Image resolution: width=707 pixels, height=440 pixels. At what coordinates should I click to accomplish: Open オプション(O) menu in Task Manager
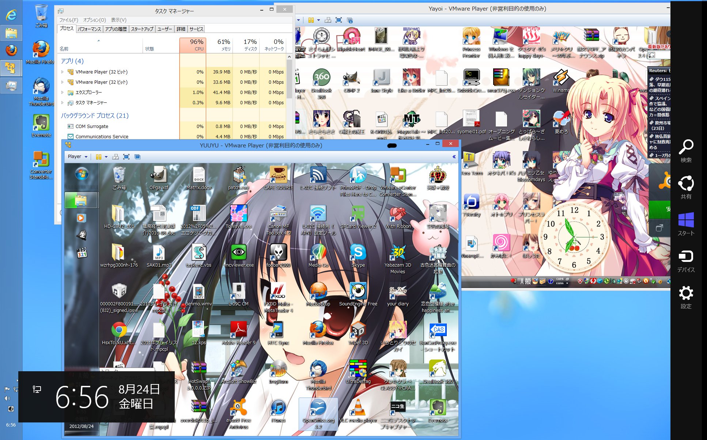coord(94,20)
